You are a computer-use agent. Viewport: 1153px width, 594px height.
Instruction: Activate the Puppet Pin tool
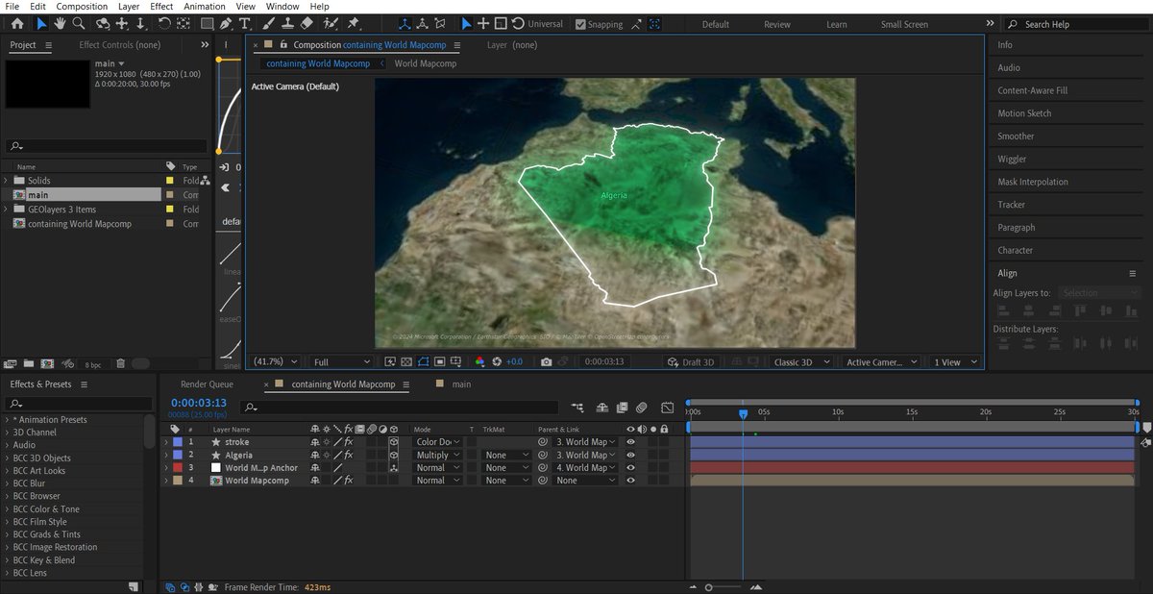[353, 24]
